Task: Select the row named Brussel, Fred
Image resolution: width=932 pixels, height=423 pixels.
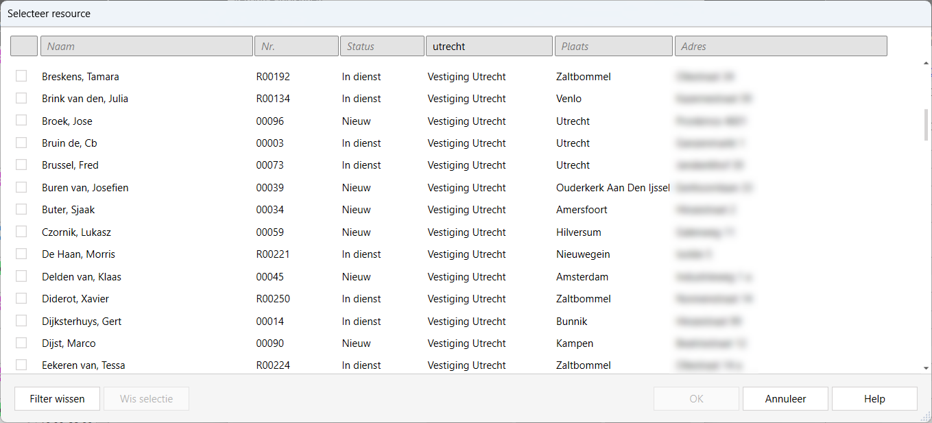Action: coord(70,165)
